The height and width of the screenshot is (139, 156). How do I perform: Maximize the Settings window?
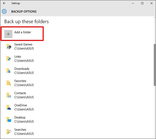coord(142,3)
